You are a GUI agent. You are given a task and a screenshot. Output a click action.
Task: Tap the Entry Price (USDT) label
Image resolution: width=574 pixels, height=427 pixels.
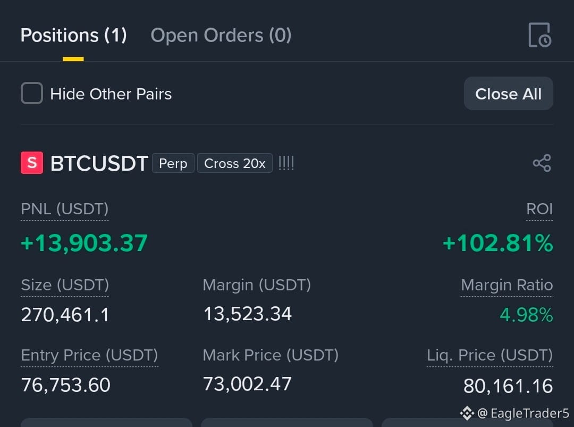pyautogui.click(x=90, y=355)
